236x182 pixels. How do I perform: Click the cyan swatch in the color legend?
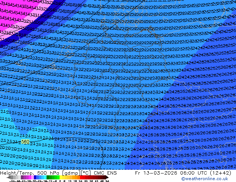(45, 177)
